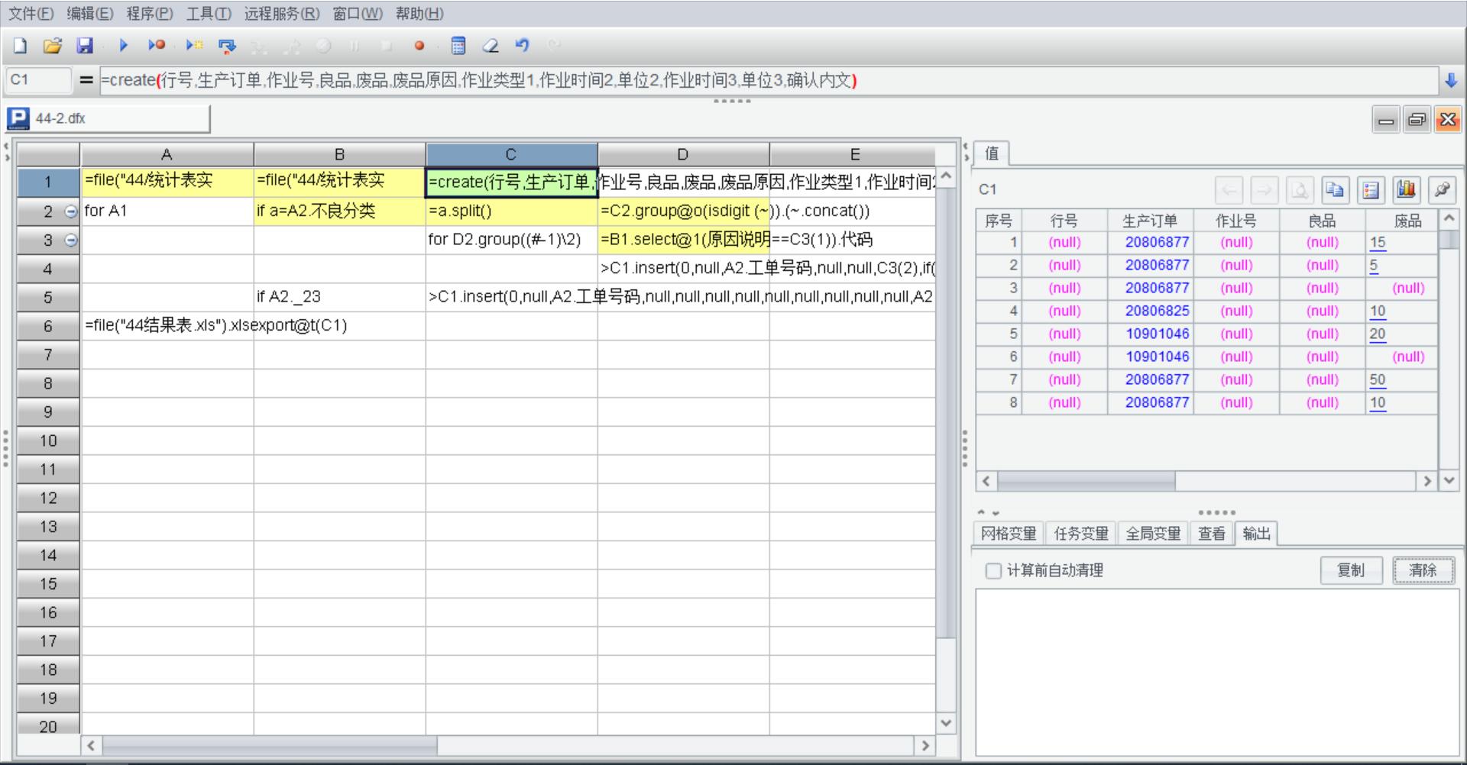Collapse the code block at row 3
The width and height of the screenshot is (1467, 765).
click(x=71, y=240)
